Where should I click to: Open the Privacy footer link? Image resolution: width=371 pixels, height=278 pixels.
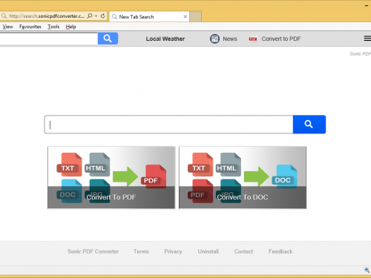point(173,251)
